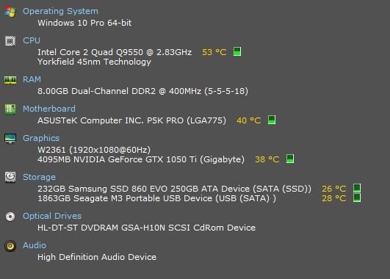Click the Audio speaker icon
This screenshot has width=390, height=279.
point(10,246)
